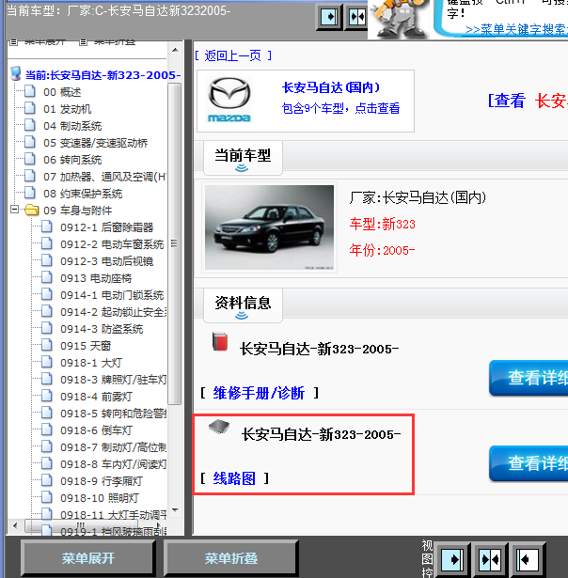Click 包含9个车型，点击查看 link
568x578 pixels.
[340, 108]
